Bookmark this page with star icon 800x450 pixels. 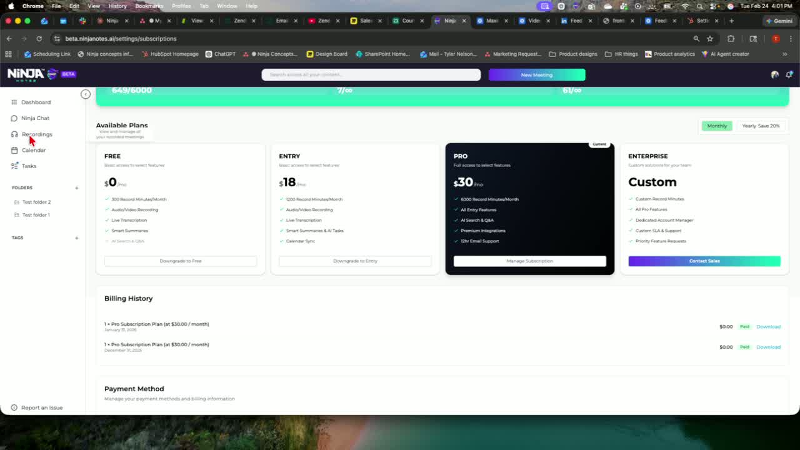pos(710,39)
